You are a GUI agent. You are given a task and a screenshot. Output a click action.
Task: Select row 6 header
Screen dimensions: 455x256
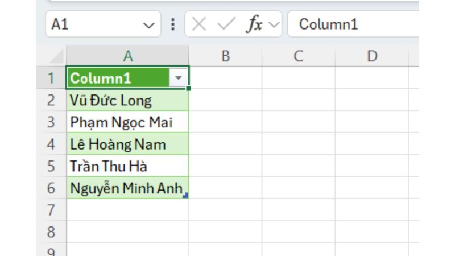51,188
